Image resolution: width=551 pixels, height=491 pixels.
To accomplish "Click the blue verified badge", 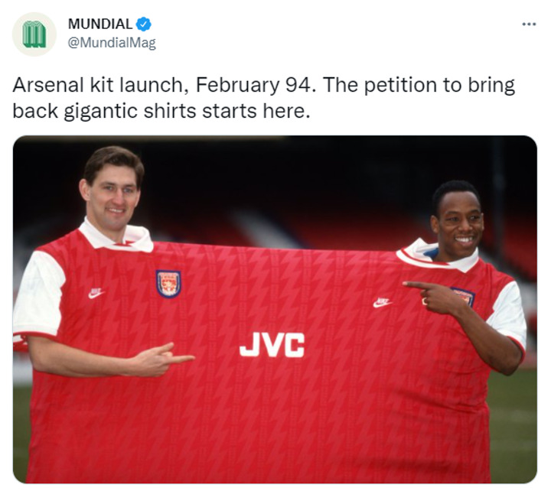I will pos(144,24).
